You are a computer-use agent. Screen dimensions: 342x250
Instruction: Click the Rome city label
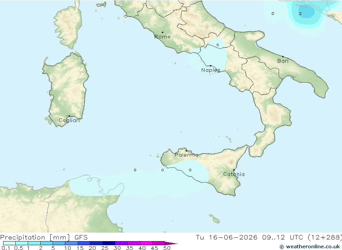pyautogui.click(x=162, y=37)
